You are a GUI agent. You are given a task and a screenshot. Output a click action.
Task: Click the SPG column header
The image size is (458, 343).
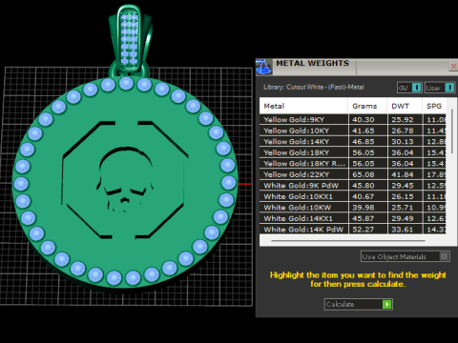click(x=434, y=106)
